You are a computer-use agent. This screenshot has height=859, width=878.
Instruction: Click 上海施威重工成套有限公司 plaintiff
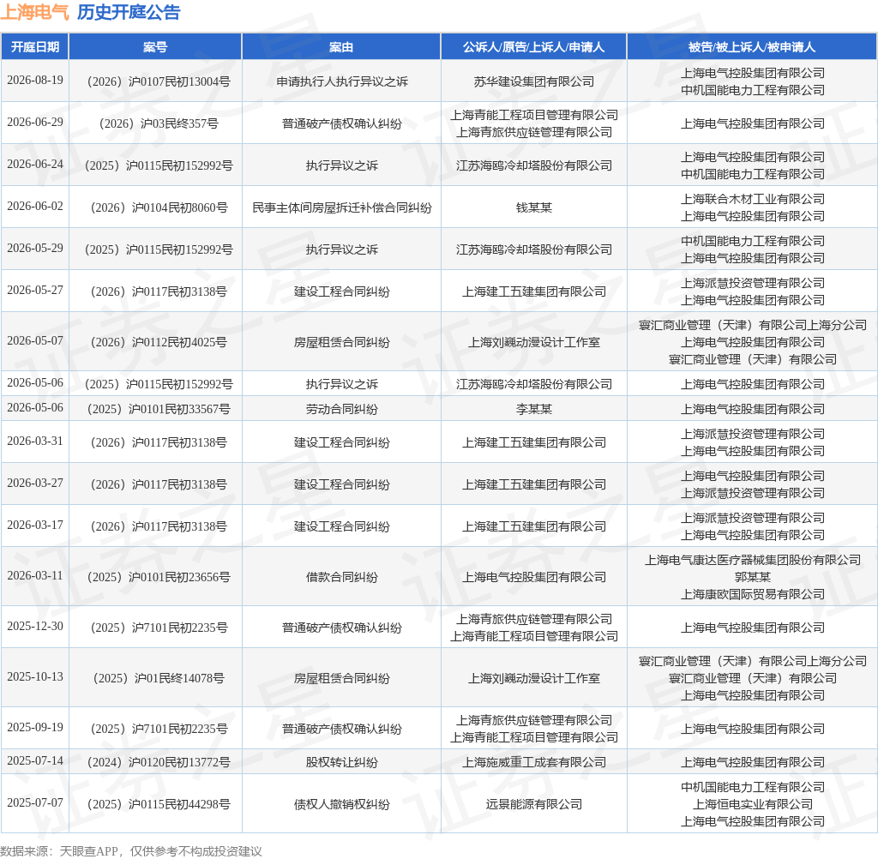tap(533, 763)
